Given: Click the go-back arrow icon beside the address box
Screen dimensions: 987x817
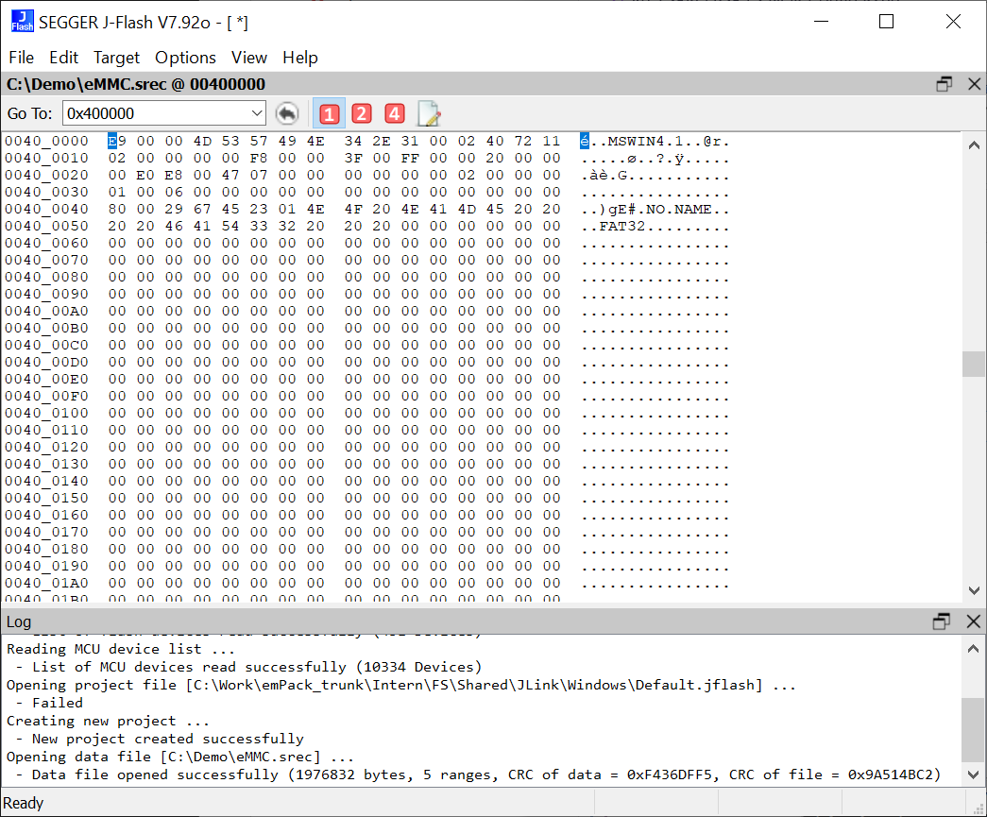Looking at the screenshot, I should click(287, 114).
